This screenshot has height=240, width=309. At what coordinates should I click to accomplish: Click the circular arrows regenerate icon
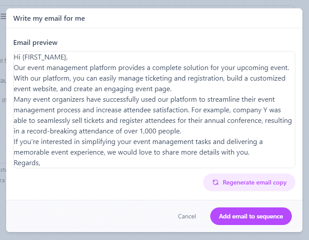point(216,182)
